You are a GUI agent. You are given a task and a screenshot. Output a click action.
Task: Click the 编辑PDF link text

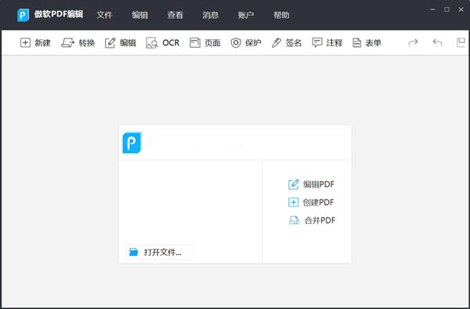click(x=319, y=184)
